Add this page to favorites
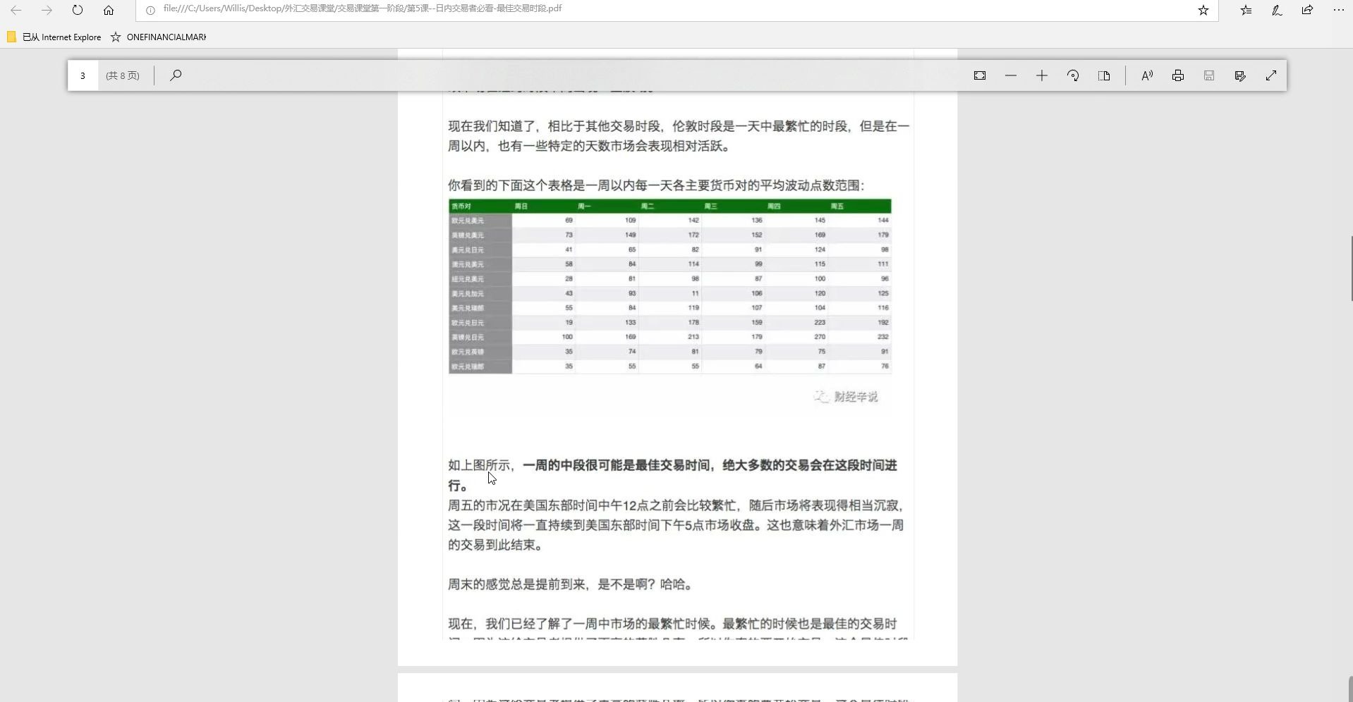 1203,10
